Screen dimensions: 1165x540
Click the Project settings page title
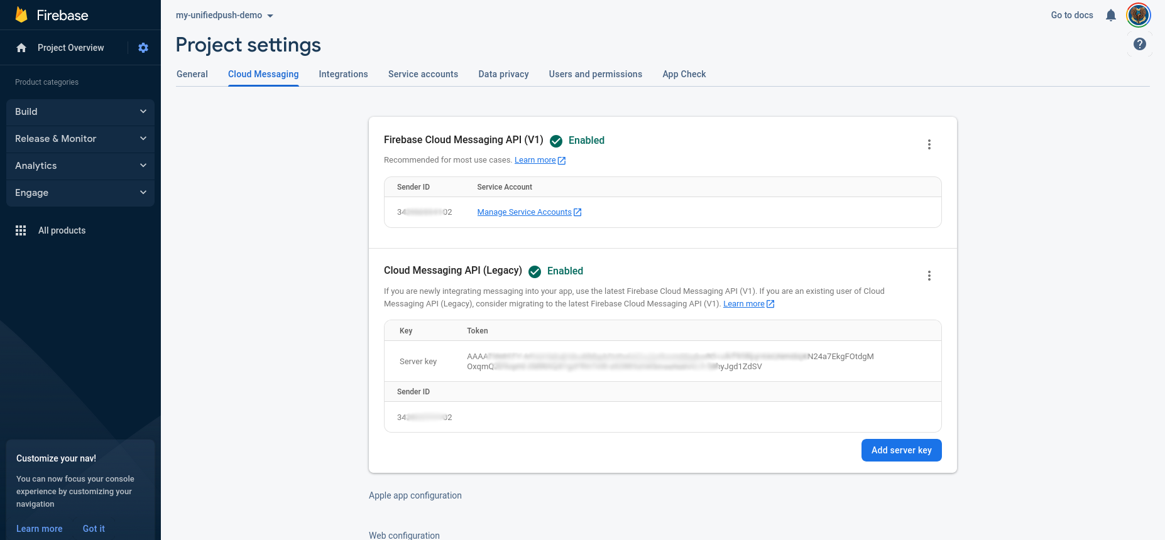click(248, 45)
